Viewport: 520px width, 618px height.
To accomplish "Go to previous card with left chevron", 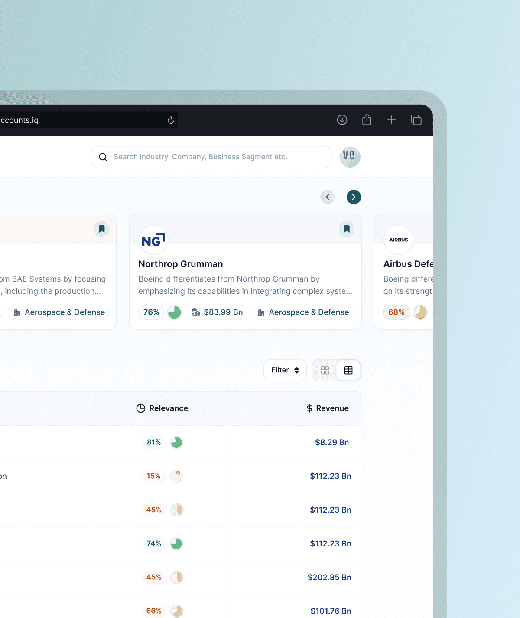I will (328, 197).
